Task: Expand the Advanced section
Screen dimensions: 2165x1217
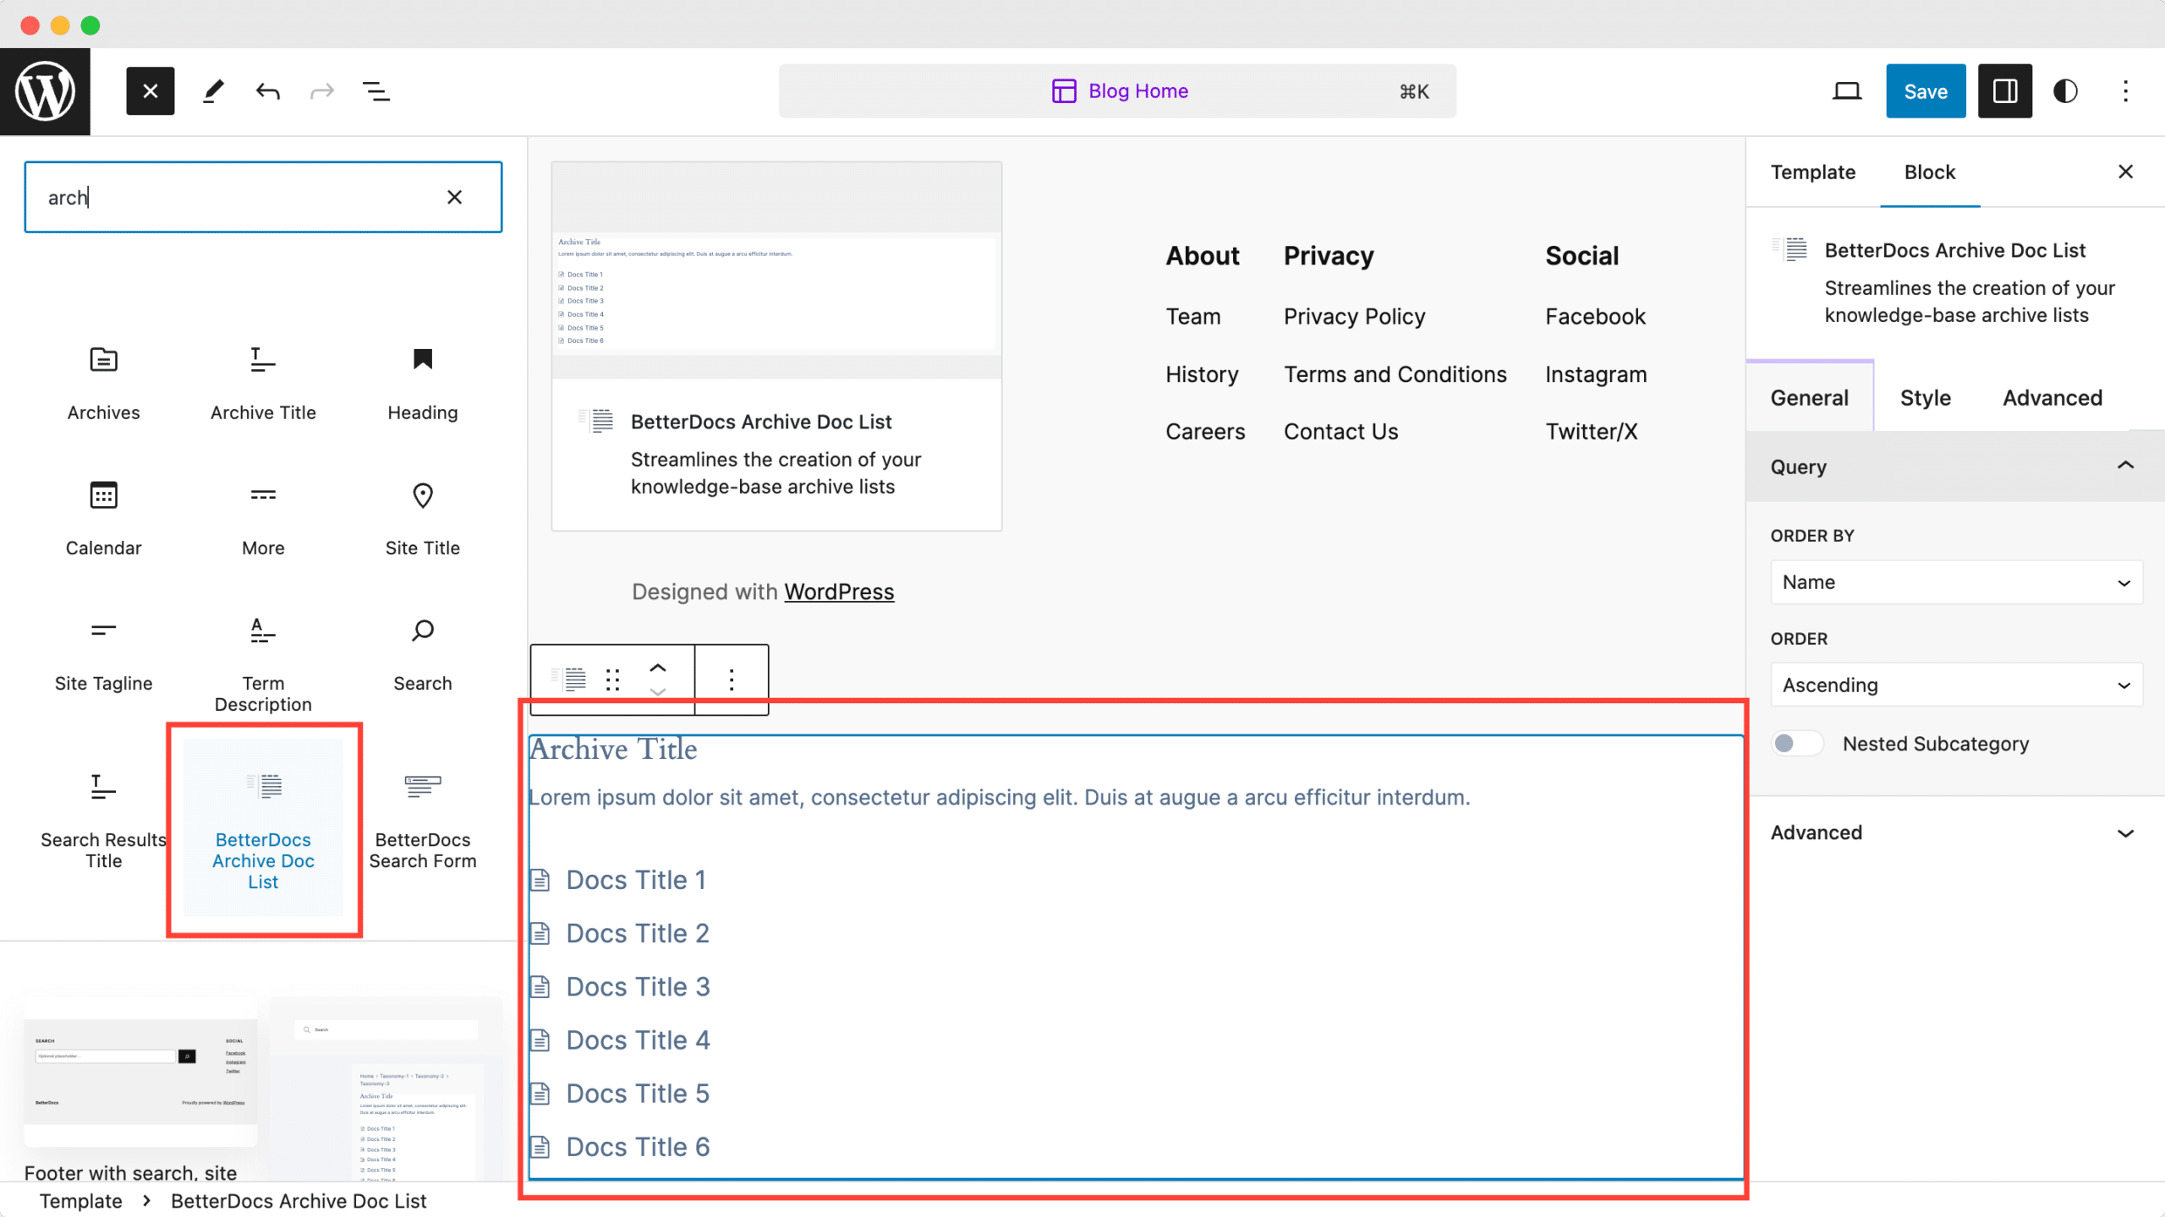Action: point(1951,831)
